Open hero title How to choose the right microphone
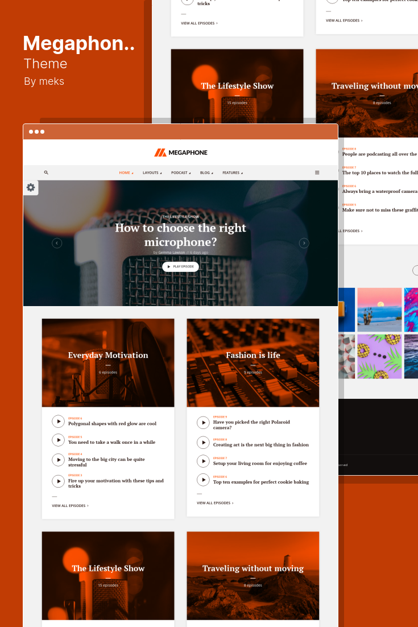Screen dimensions: 418x627 tap(181, 235)
